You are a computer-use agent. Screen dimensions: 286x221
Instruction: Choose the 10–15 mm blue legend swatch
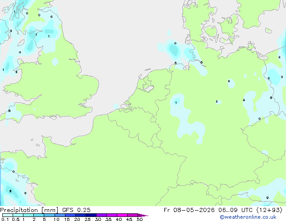click(x=60, y=215)
